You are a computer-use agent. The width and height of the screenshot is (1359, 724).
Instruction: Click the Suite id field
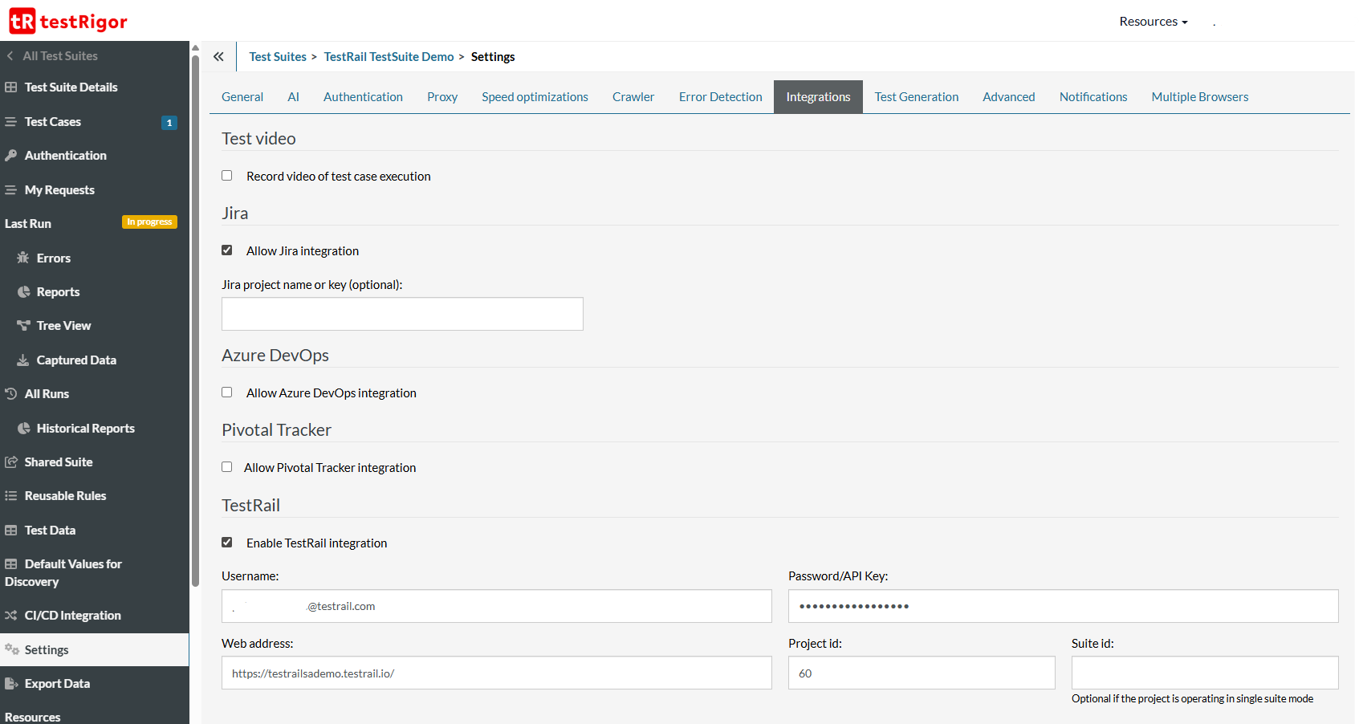[1205, 673]
